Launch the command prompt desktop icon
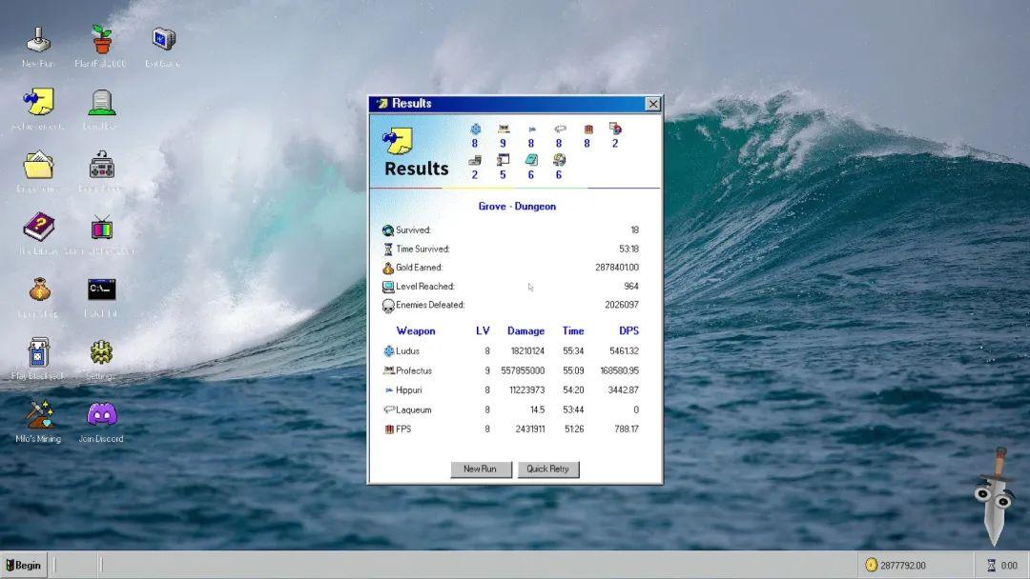This screenshot has height=579, width=1030. [101, 290]
